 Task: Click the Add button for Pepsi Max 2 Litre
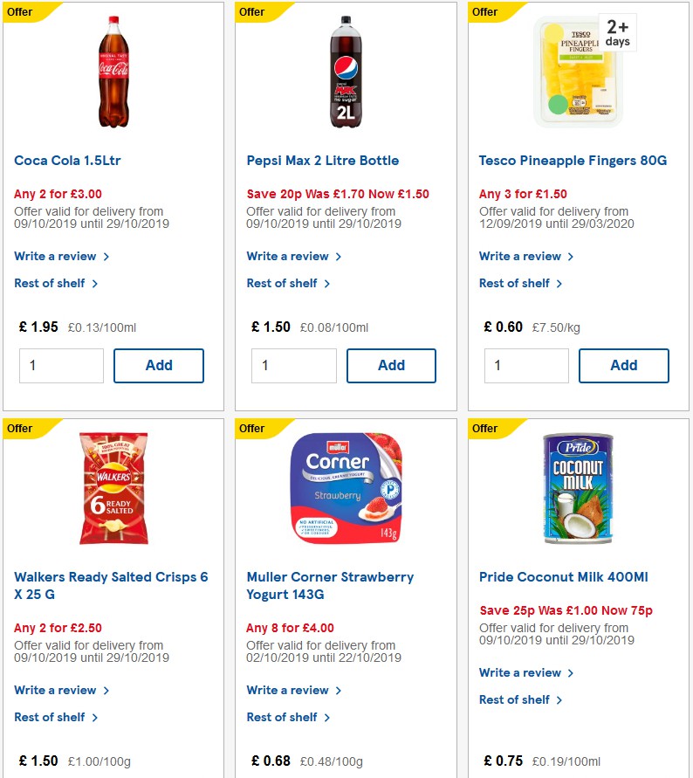(391, 365)
